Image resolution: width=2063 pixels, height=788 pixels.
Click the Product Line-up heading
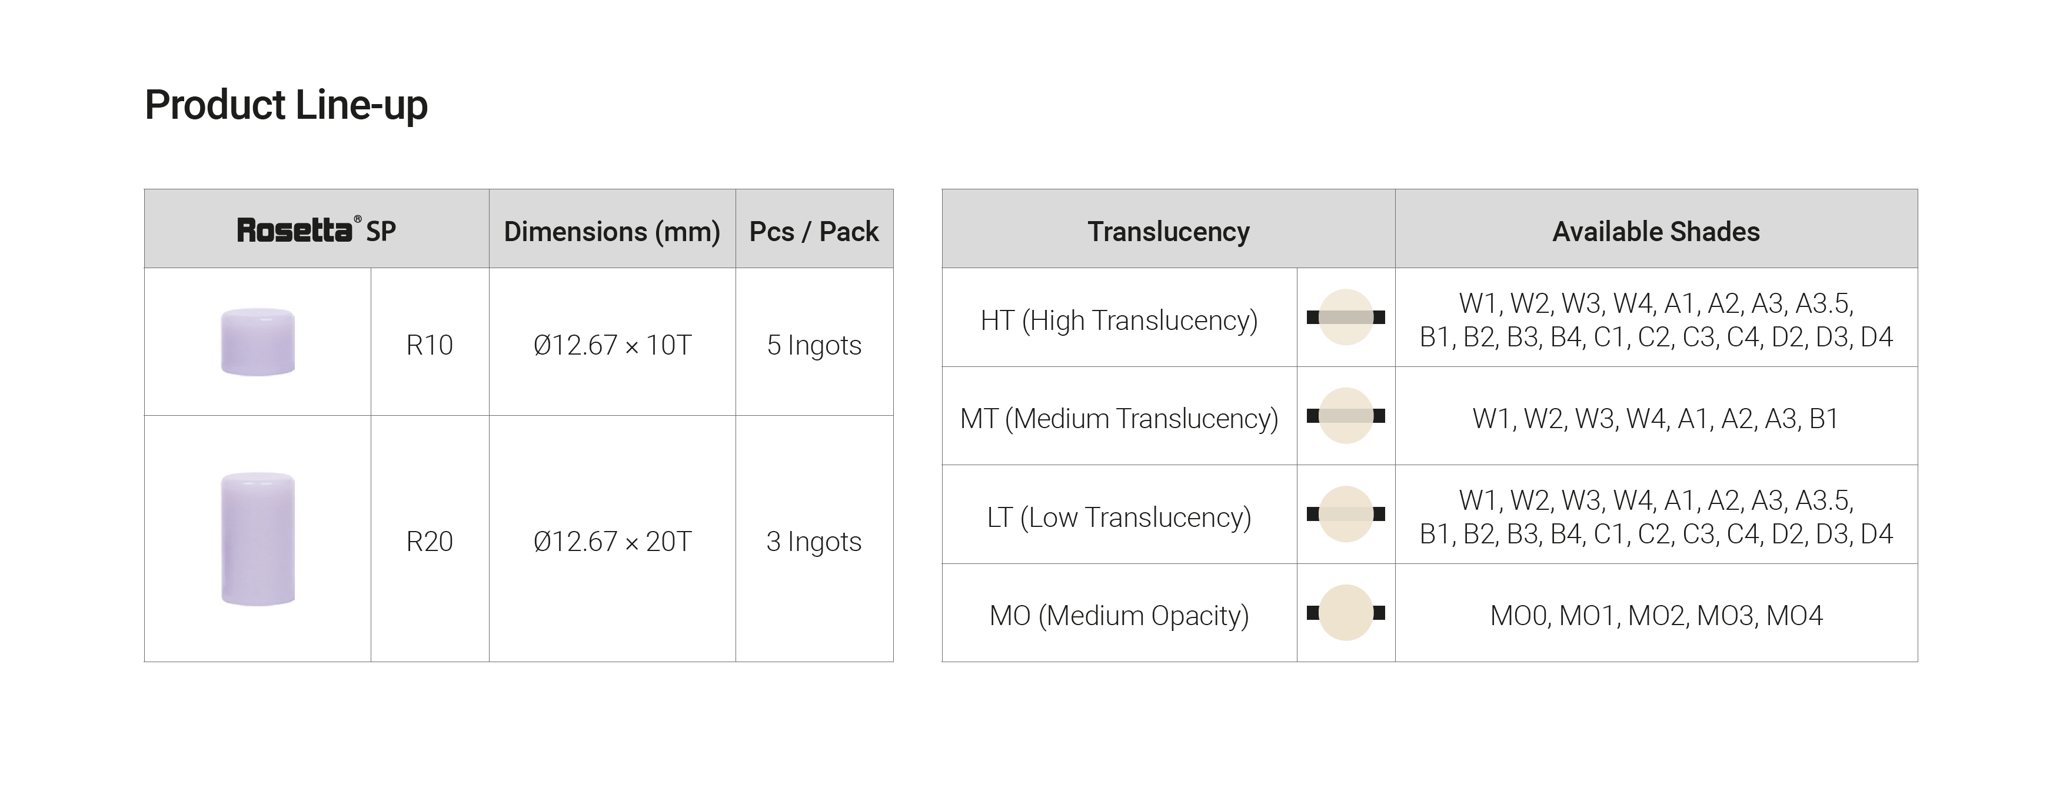coord(286,105)
